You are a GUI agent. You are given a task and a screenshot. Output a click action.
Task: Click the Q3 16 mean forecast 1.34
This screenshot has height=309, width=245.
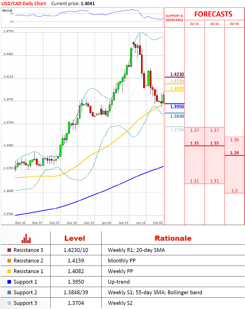click(x=234, y=153)
